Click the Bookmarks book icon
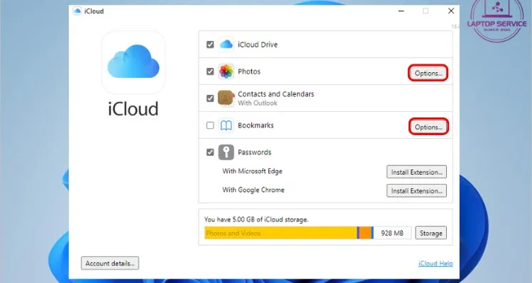The image size is (532, 283). point(226,126)
